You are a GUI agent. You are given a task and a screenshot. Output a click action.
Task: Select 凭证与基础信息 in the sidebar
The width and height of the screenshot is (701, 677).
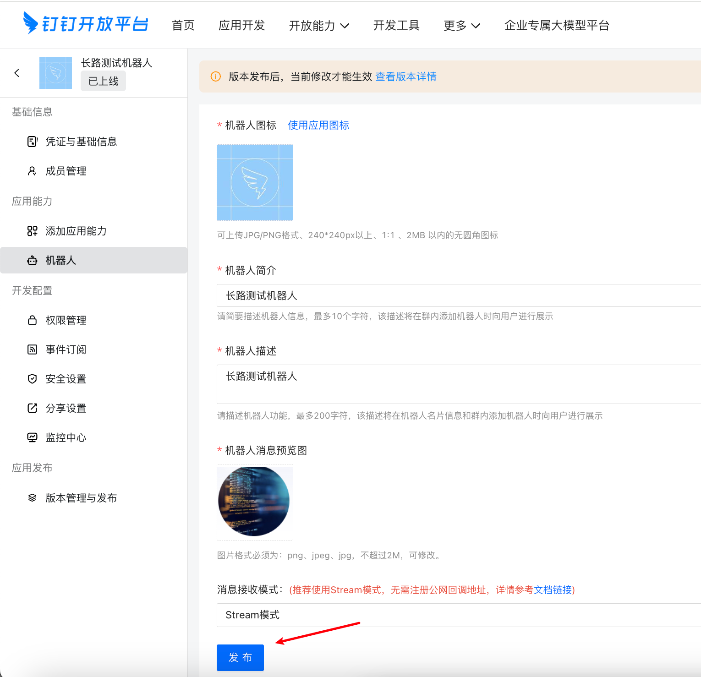click(x=94, y=142)
